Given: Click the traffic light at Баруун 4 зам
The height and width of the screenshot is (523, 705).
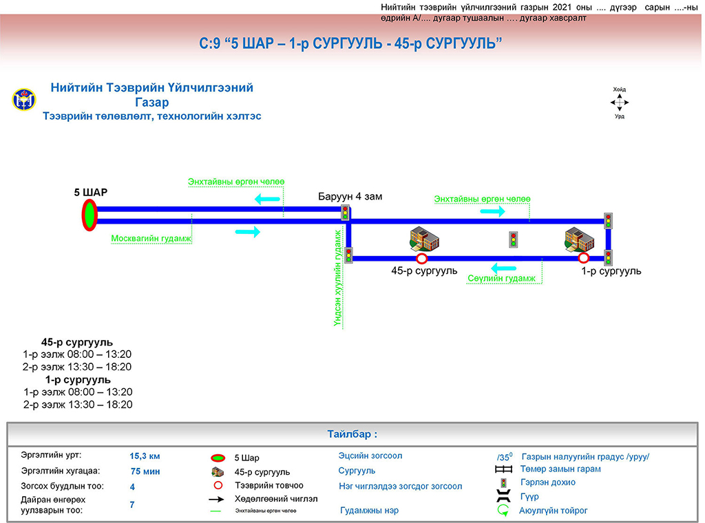Looking at the screenshot, I should coord(346,213).
